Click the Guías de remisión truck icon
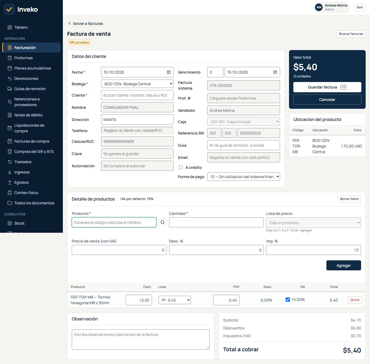370x364 pixels. click(10, 89)
